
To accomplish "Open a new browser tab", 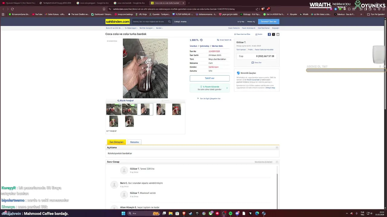I will point(189,3).
